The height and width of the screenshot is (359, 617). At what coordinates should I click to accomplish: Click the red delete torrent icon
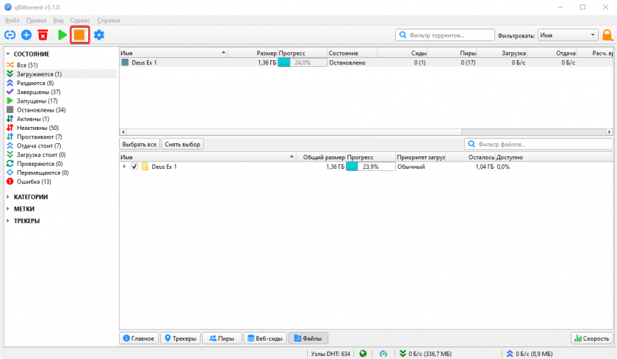coord(43,35)
